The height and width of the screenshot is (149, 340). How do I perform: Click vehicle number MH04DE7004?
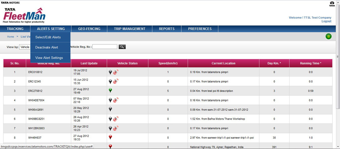[37, 100]
